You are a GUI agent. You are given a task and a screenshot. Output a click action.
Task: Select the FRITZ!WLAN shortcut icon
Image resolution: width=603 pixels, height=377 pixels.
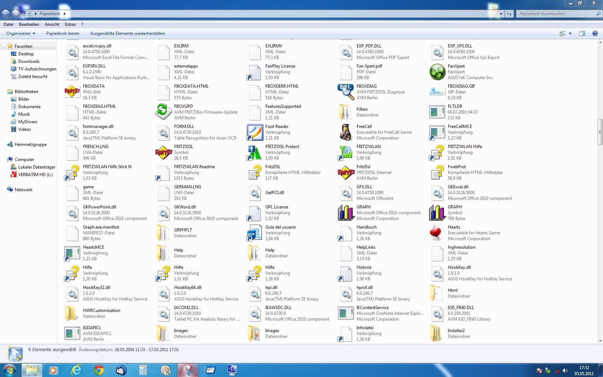(x=346, y=152)
